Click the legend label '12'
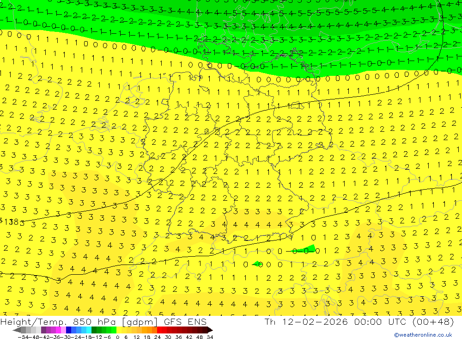Image resolution: width=462 pixels, height=339 pixels. point(137,337)
